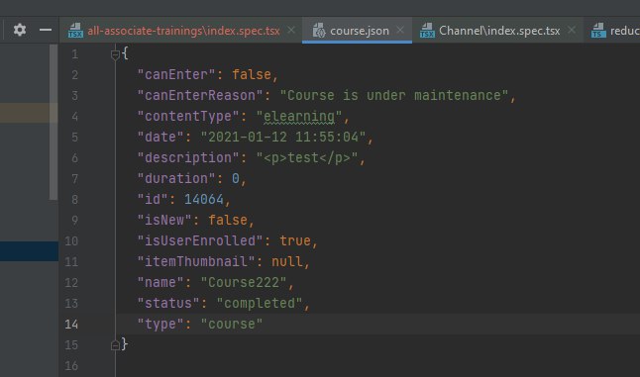Click line number 14 in the gutter
The width and height of the screenshot is (640, 377).
point(71,324)
